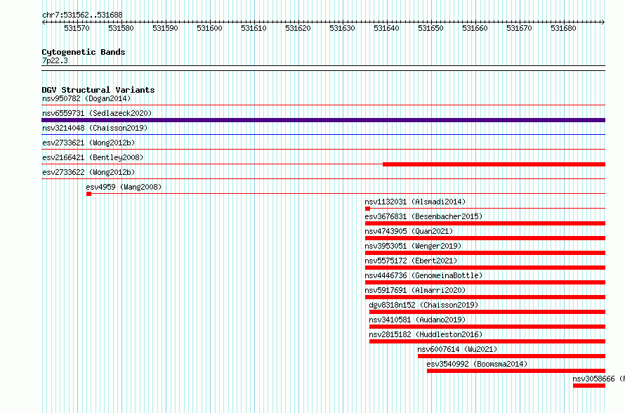Screen dimensions: 625x413
Task: Click the nsv950782 (Dogan2014) variant label
Action: (86, 98)
